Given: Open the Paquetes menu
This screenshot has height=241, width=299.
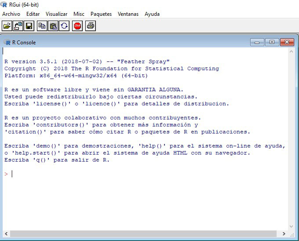Looking at the screenshot, I should [101, 14].
